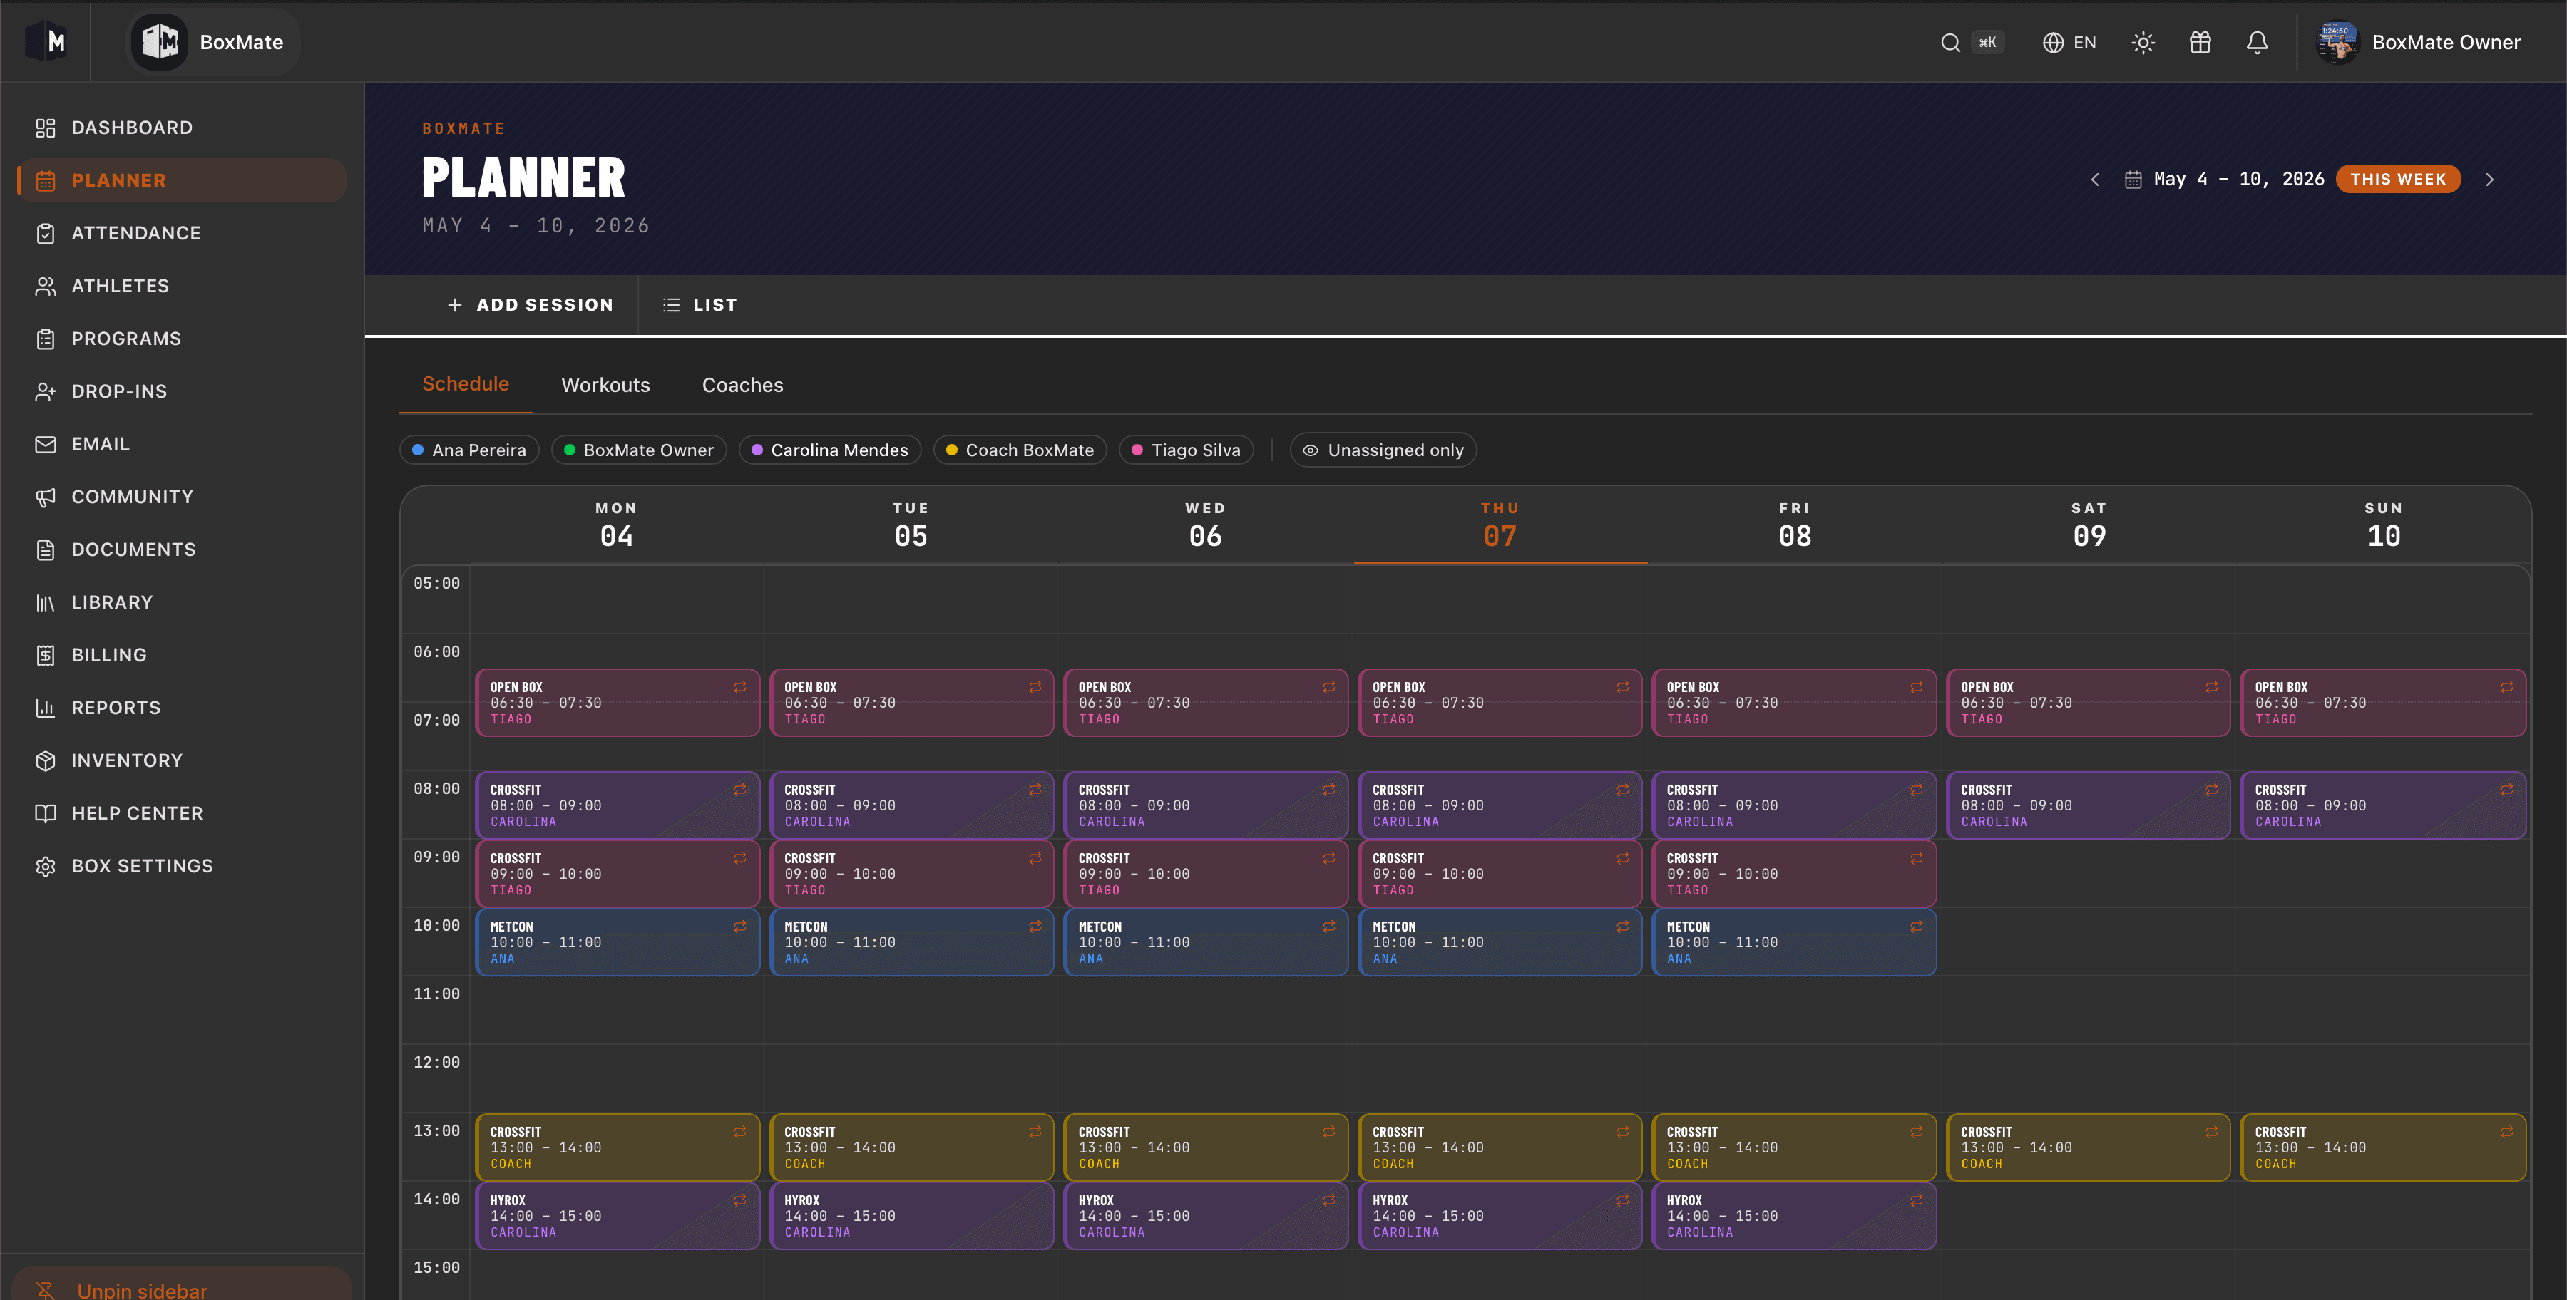Viewport: 2567px width, 1300px height.
Task: Click ADD SESSION button
Action: point(530,305)
